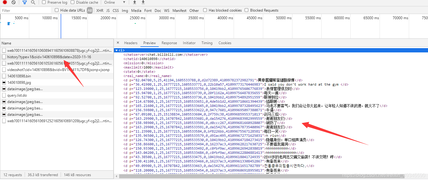Select the history?type=1&oid=140610898 request

57,57
